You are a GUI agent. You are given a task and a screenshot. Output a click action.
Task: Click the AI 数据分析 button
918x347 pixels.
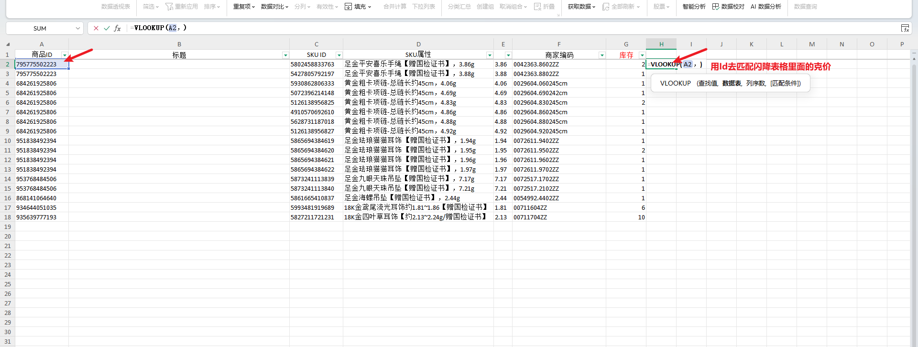(765, 7)
